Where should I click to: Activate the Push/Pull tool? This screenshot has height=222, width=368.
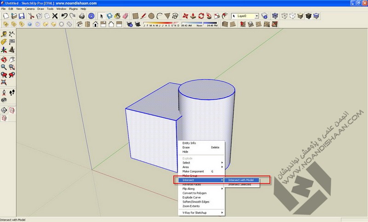pos(192,16)
